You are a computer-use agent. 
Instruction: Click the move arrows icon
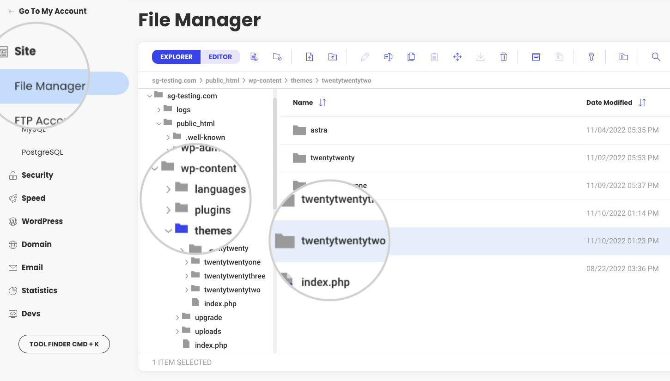pos(457,57)
